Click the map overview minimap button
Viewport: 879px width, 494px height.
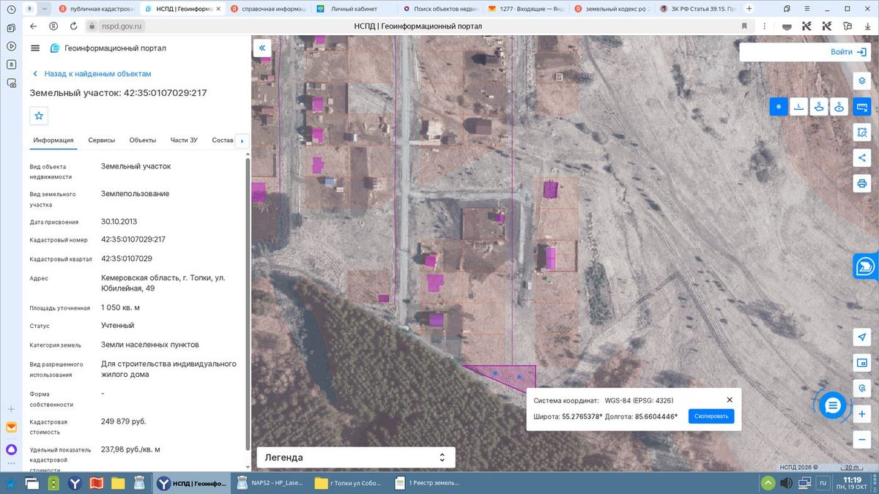[x=861, y=362]
